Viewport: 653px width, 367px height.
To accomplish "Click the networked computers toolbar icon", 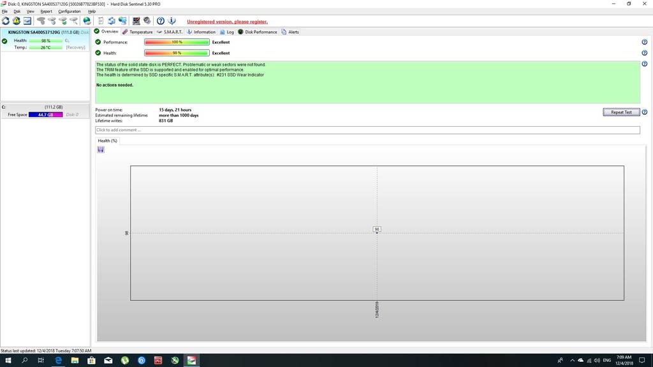I will [122, 21].
